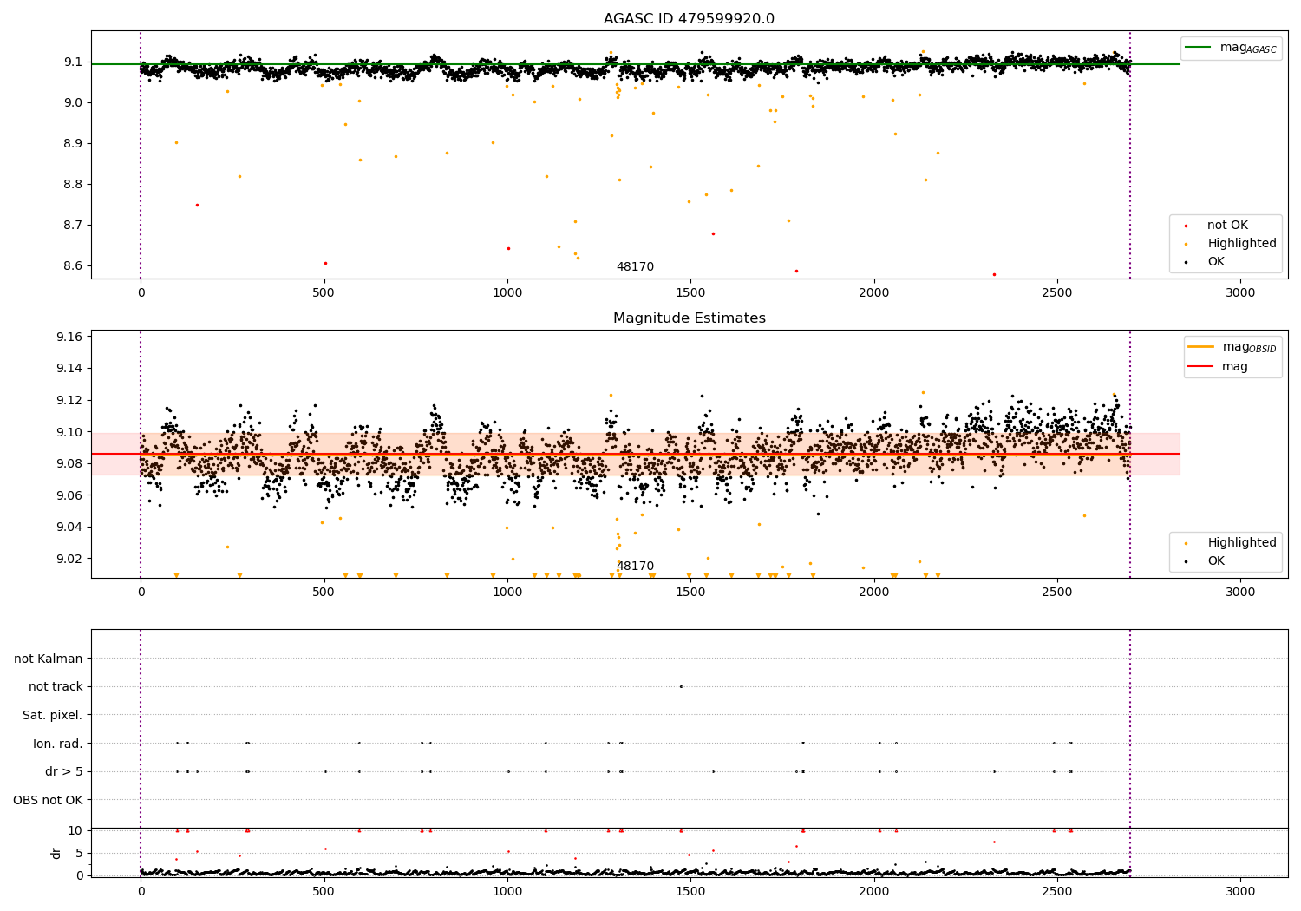
Task: Click the green line swatch in the mag AGASC legend
Action: pyautogui.click(x=1200, y=48)
